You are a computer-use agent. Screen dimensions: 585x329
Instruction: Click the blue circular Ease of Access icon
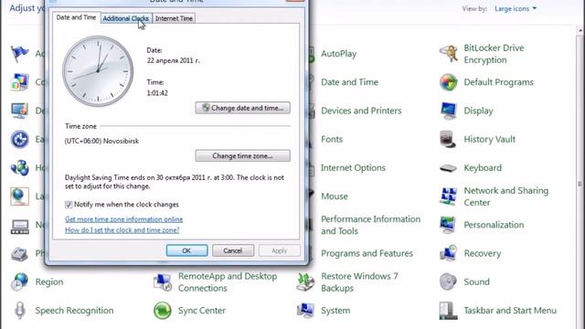click(20, 139)
